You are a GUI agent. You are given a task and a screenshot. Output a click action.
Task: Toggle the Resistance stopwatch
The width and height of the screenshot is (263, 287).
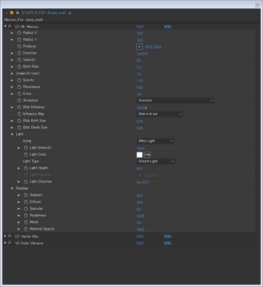click(19, 87)
